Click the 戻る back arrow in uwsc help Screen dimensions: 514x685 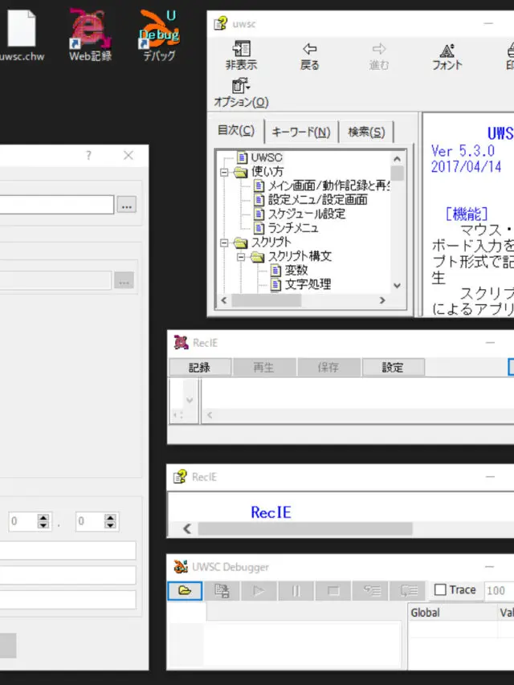tap(309, 55)
